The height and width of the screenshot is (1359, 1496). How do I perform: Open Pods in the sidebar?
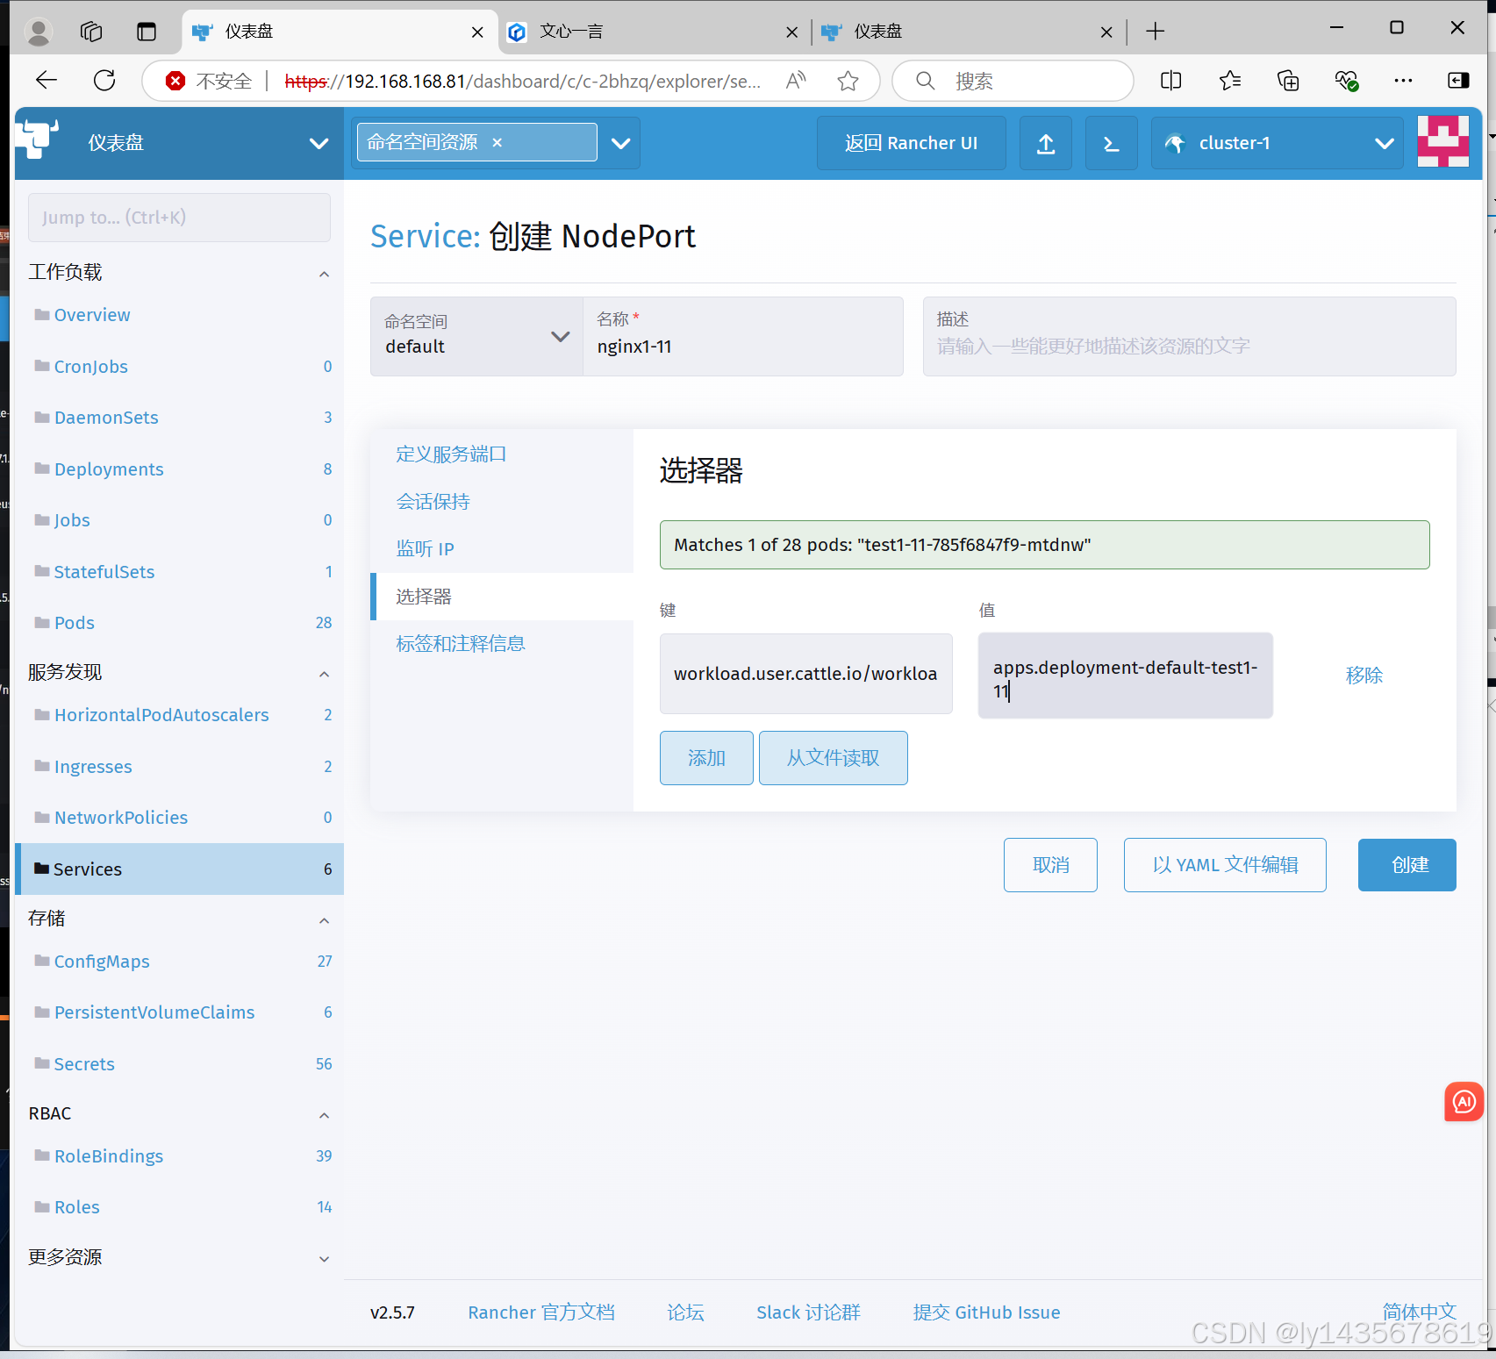[75, 623]
